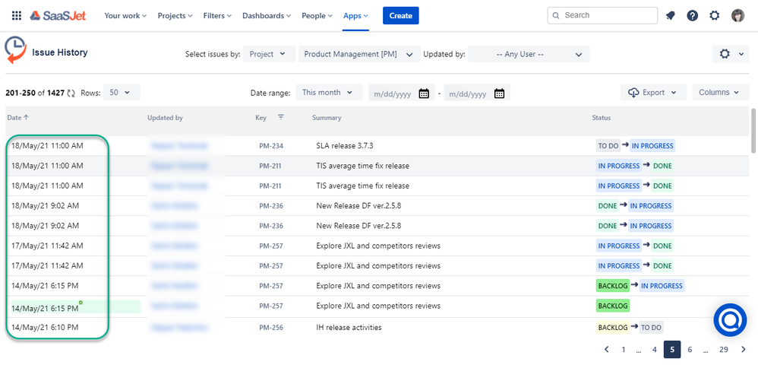Open the notifications bell icon
The height and width of the screenshot is (365, 758).
tap(670, 15)
